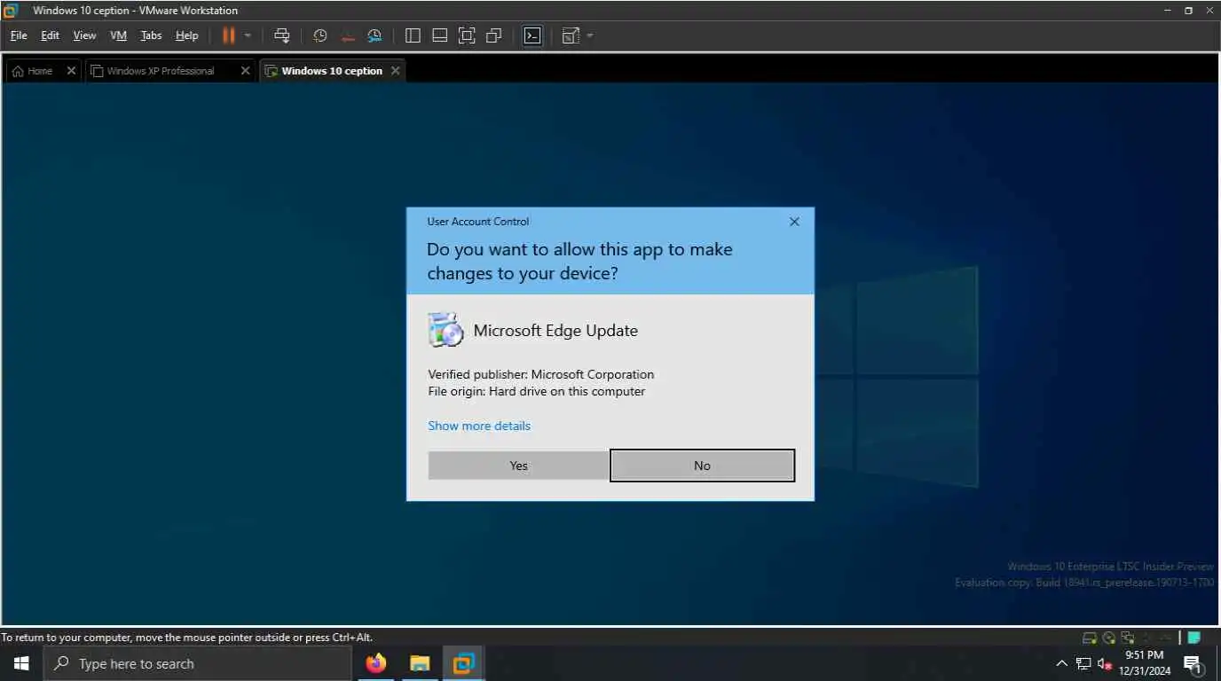Open the Windows Start menu
This screenshot has width=1221, height=681.
pyautogui.click(x=21, y=663)
